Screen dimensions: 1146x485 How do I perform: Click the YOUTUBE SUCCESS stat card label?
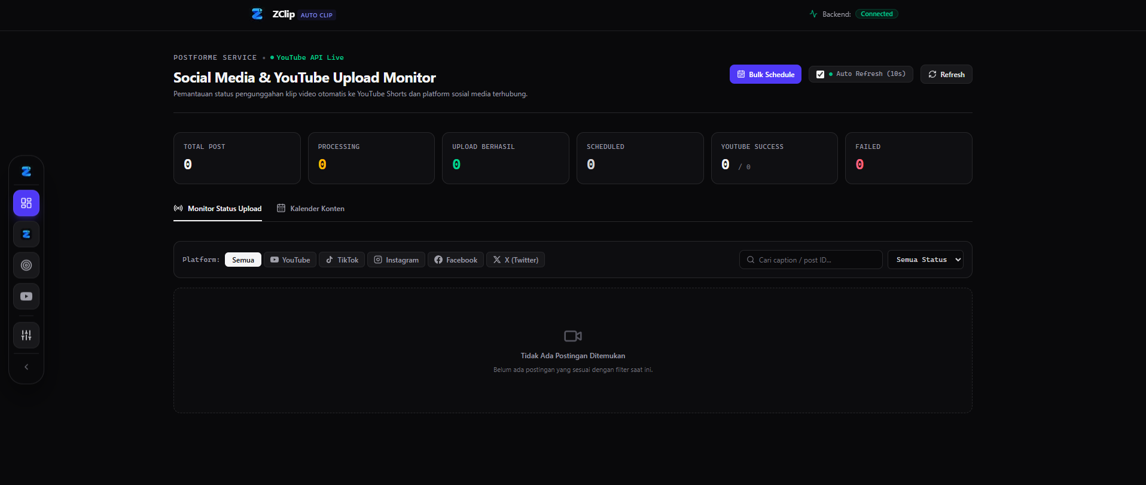(x=752, y=147)
